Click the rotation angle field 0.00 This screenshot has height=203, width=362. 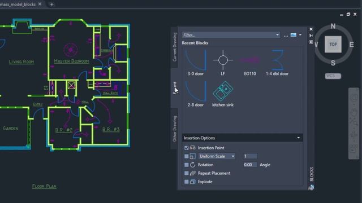click(250, 165)
